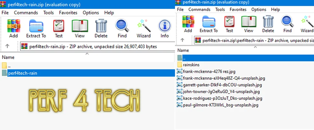Screen dimensions: 314x130
Task: Select parent folder '..' in left window
Action: (87, 66)
